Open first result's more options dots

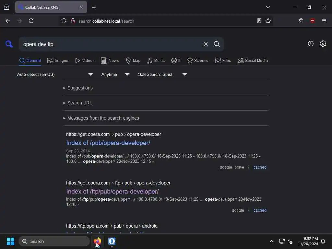(x=249, y=167)
